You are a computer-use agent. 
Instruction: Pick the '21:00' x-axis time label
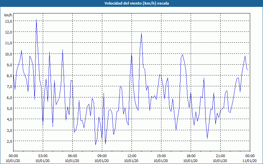220,156
